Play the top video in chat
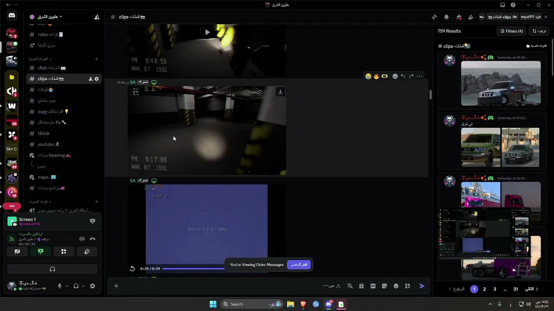Screen dimensions: 554x311 [x=207, y=32]
